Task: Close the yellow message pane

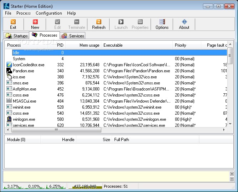Action: [232, 174]
